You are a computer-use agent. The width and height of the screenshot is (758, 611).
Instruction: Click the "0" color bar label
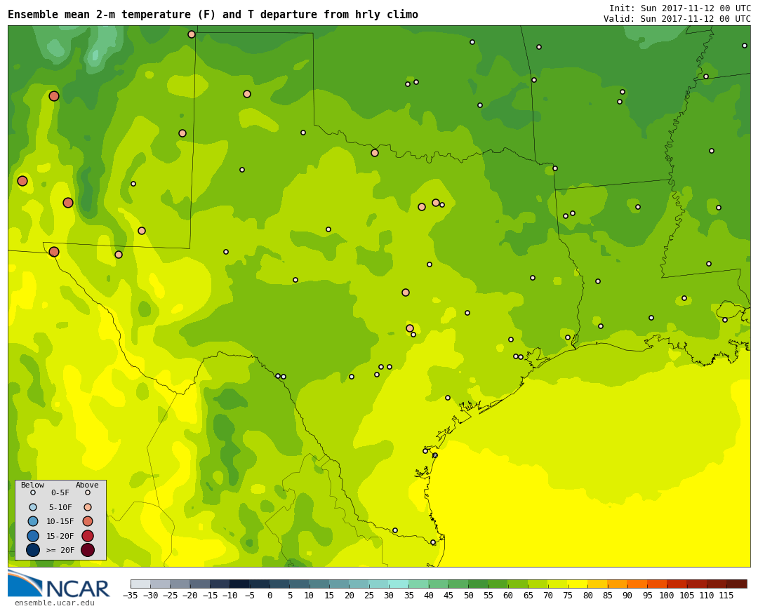(270, 596)
